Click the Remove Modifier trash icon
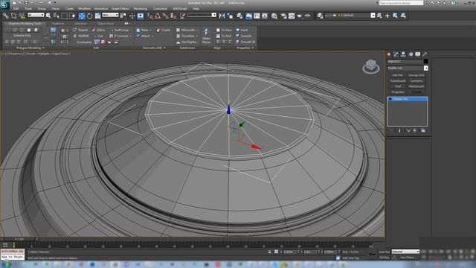 tap(415, 130)
